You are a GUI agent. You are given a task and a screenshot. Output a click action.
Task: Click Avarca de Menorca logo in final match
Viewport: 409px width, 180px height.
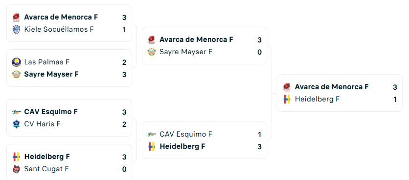coord(287,87)
